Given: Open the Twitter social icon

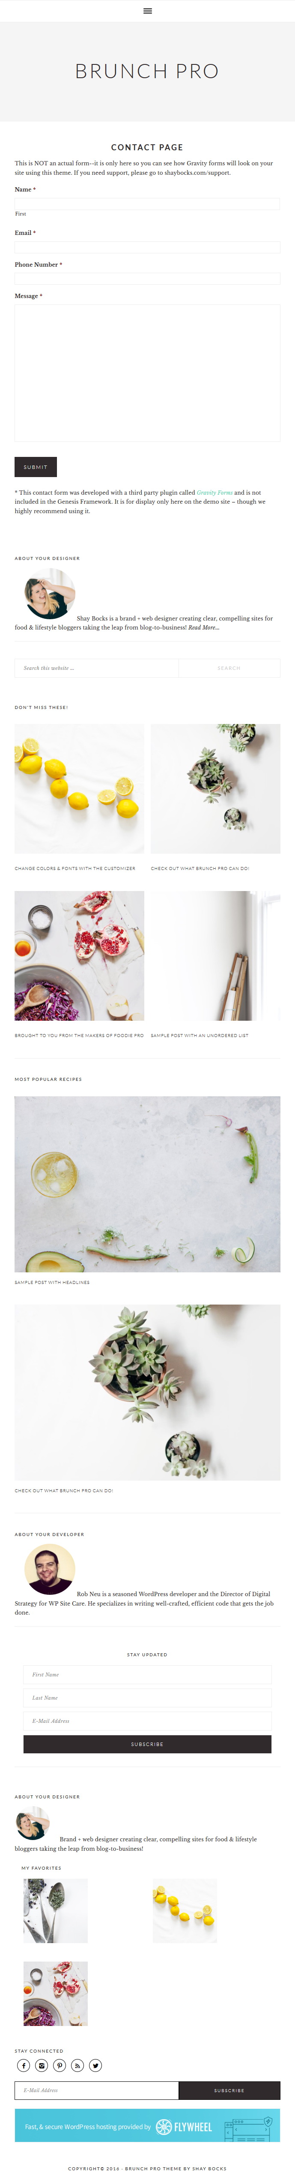Looking at the screenshot, I should (95, 2065).
